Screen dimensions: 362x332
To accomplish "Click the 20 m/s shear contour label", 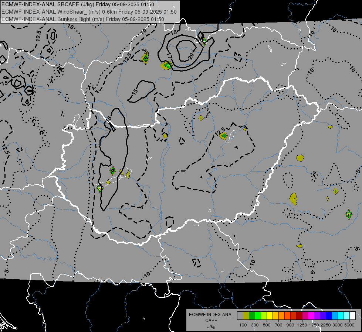I will [191, 56].
